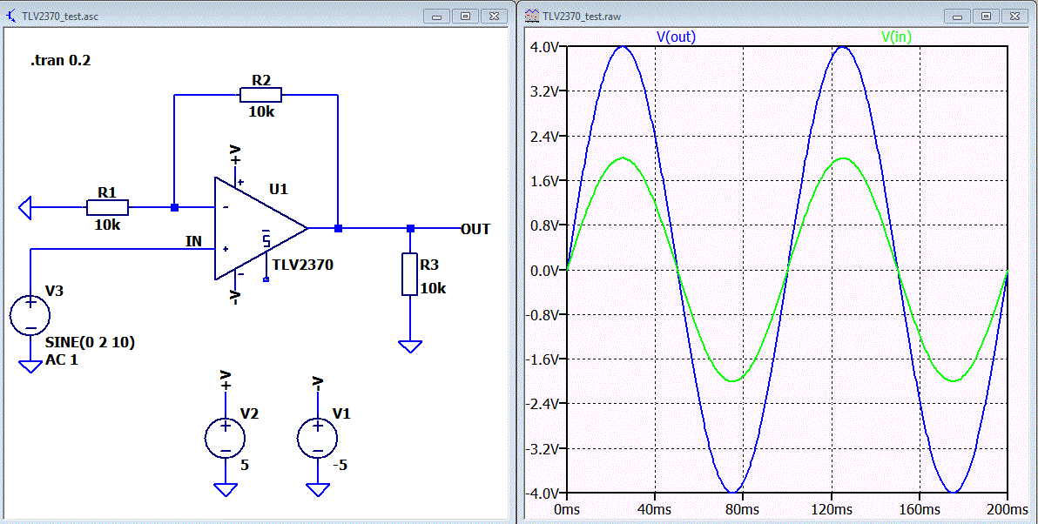The width and height of the screenshot is (1038, 524).
Task: Click the V3 reference designator label
Action: (x=54, y=291)
